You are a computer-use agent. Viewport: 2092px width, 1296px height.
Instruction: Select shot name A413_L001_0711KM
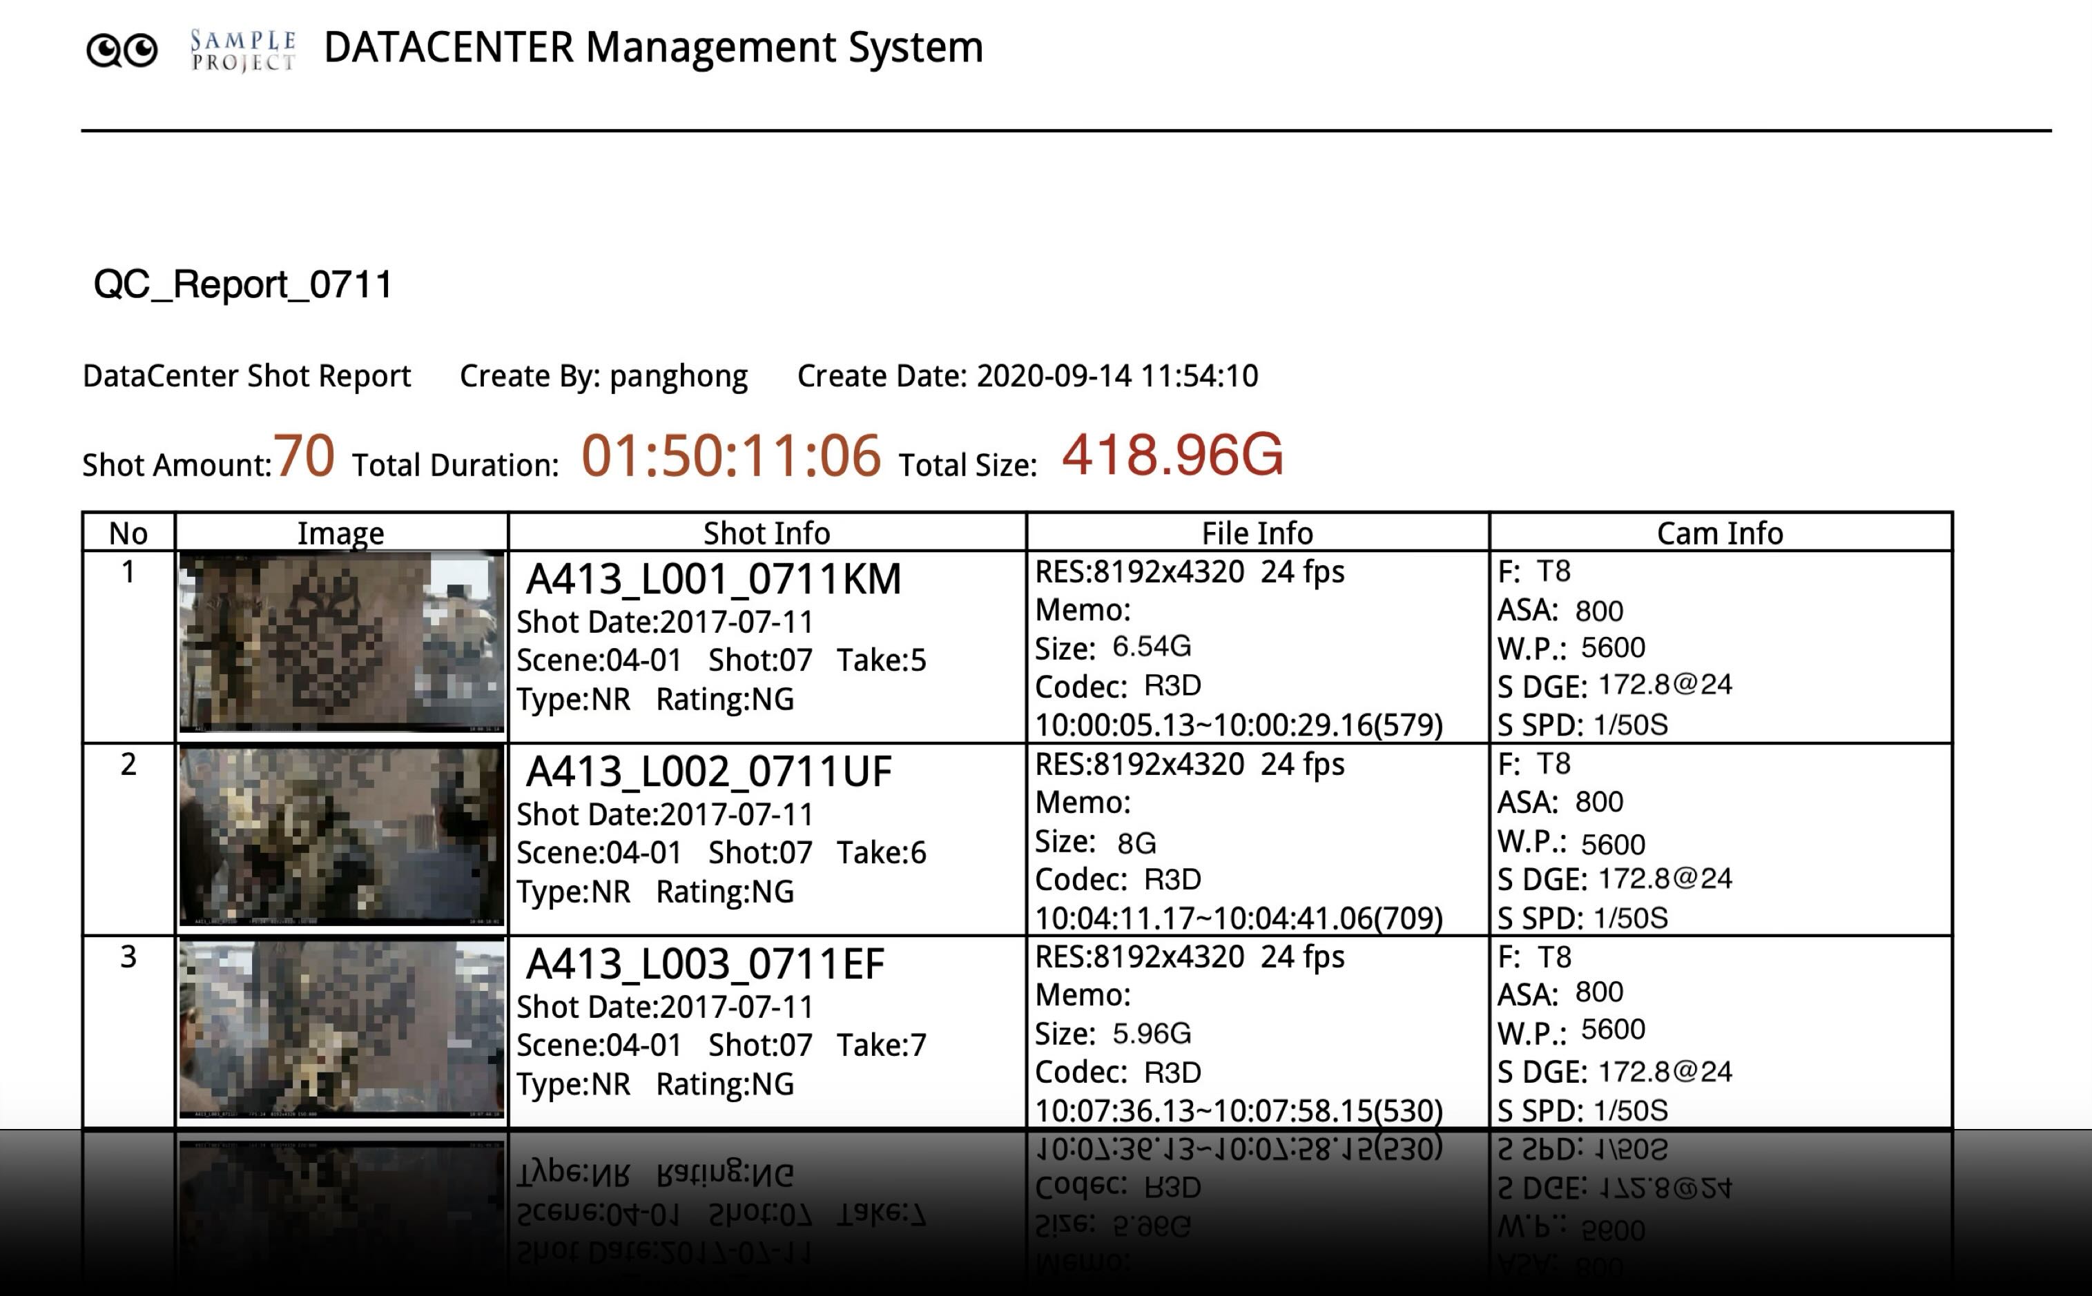tap(713, 580)
